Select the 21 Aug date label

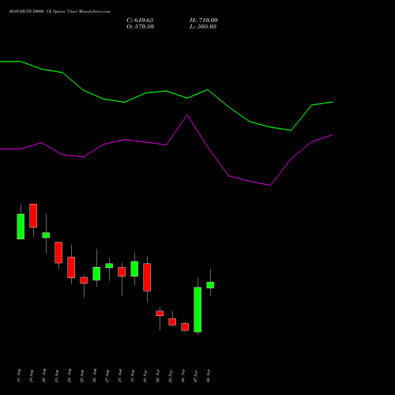click(x=57, y=376)
